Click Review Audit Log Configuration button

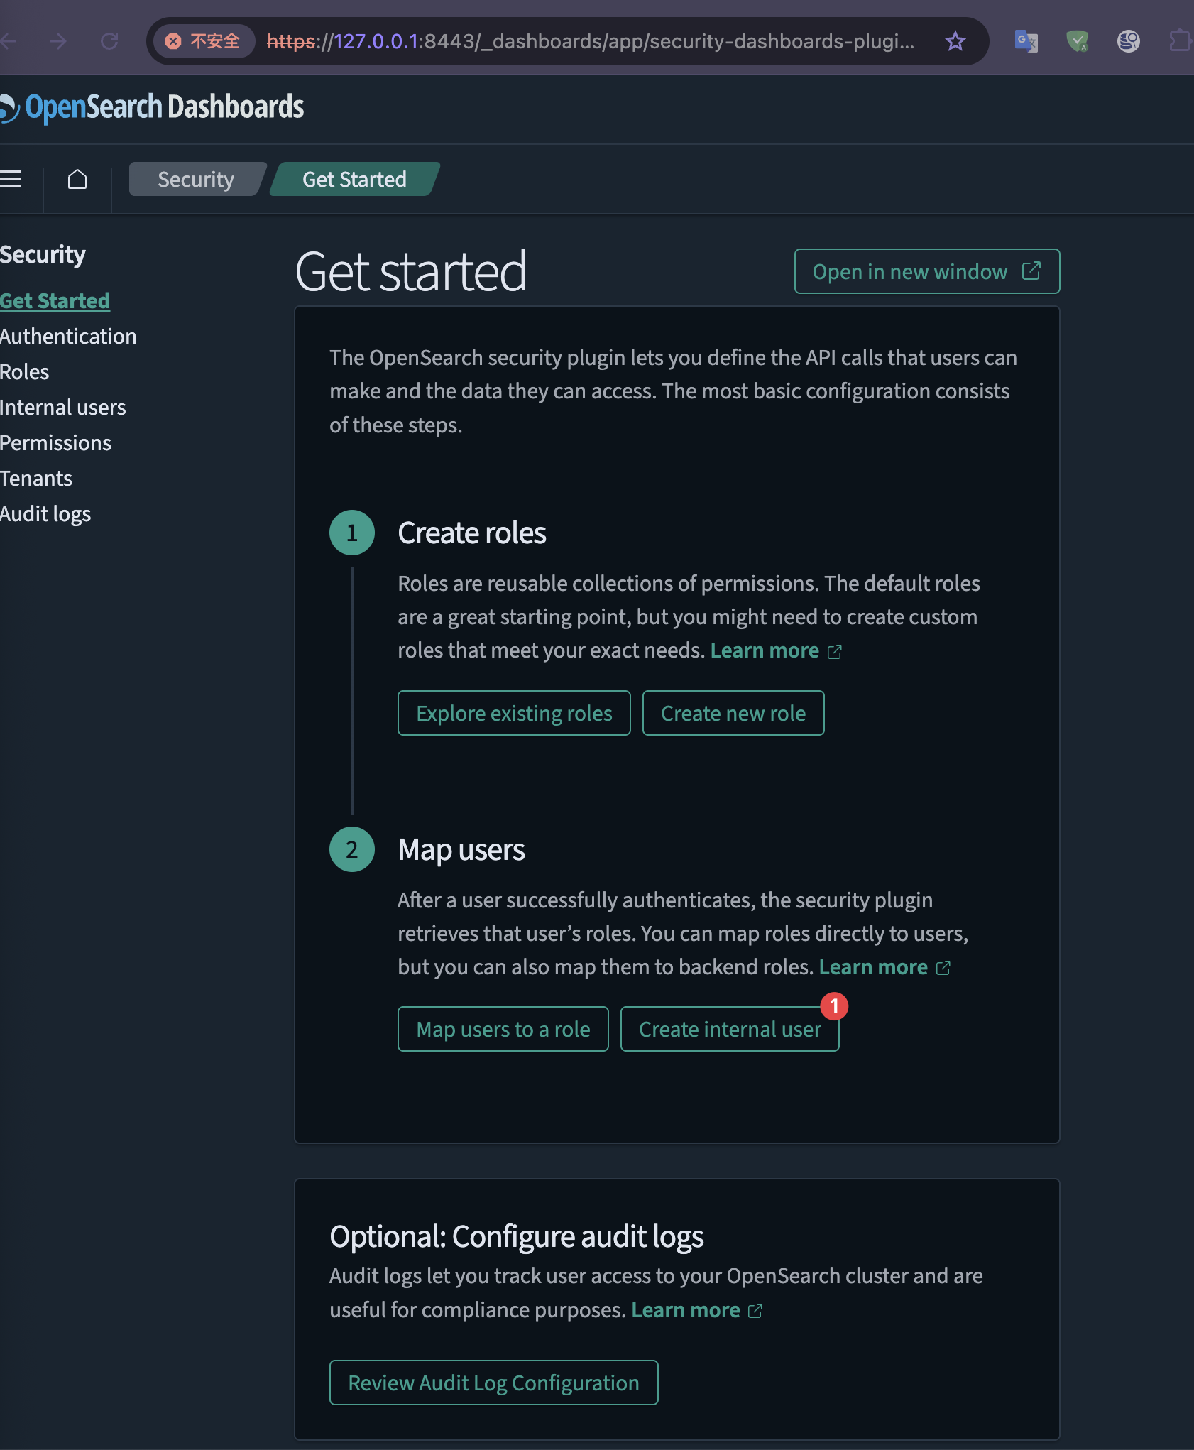[x=494, y=1383]
